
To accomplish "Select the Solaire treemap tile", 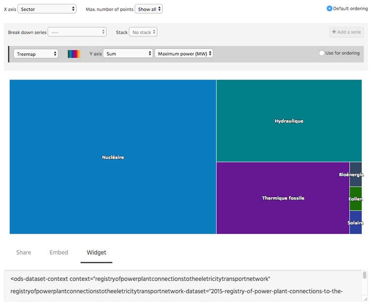I will point(355,223).
